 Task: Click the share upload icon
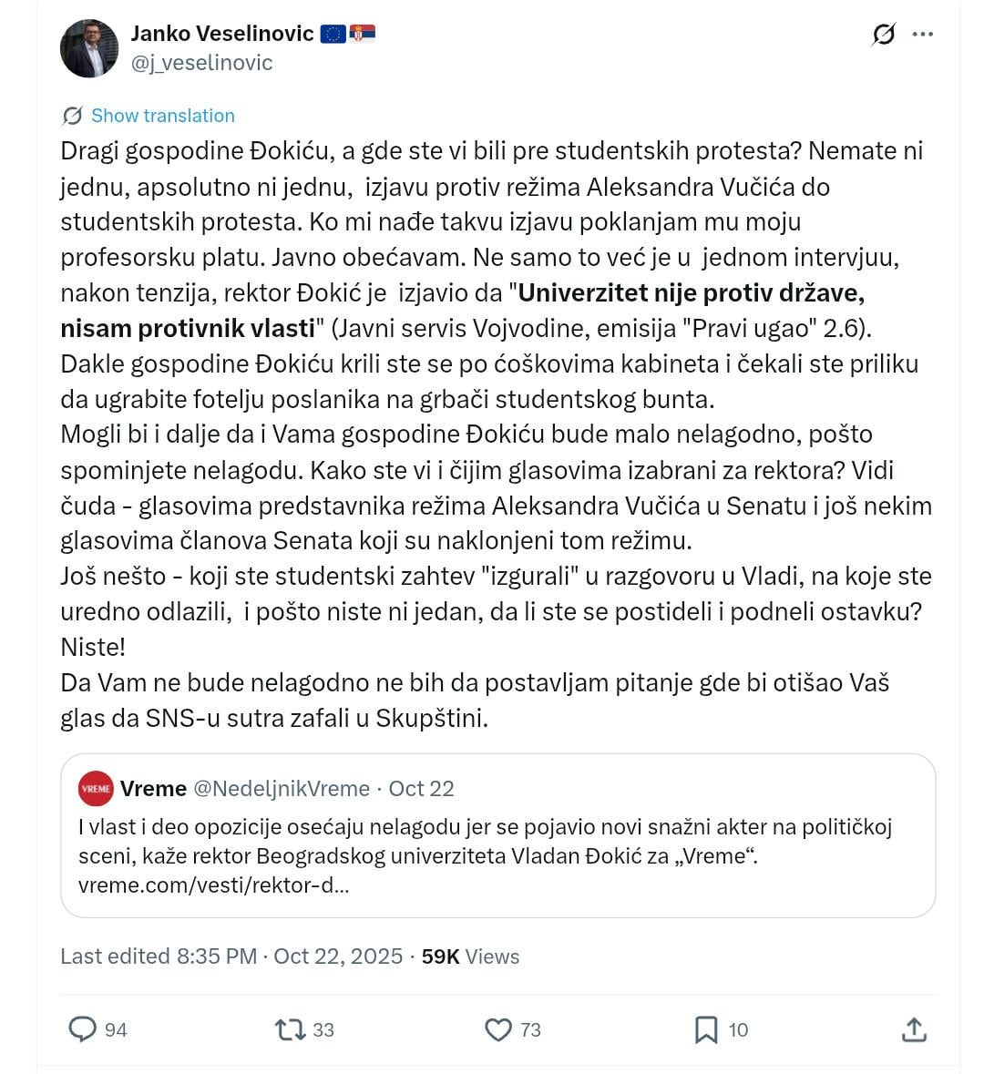[914, 1028]
